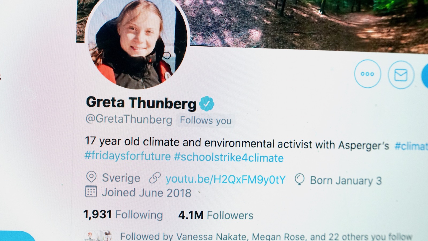
Task: Click the location pin icon
Action: coord(91,177)
